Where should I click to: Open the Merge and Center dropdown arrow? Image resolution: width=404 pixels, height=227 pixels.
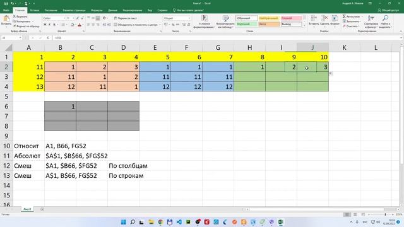pyautogui.click(x=160, y=25)
